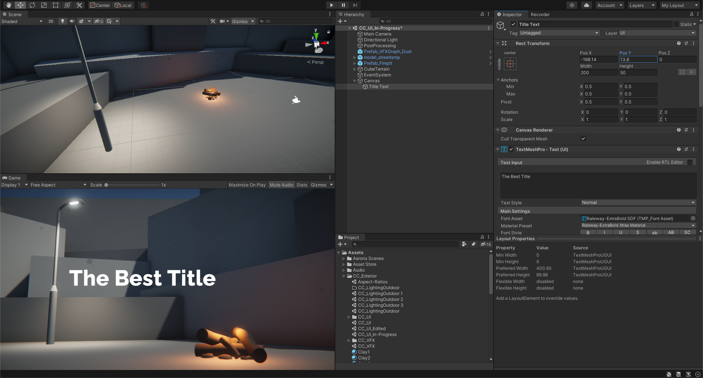Screen dimensions: 703x378
Task: Select the Rotate tool
Action: (x=32, y=5)
